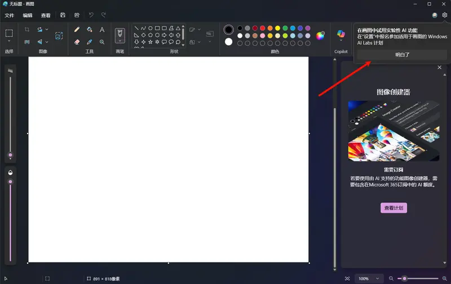
Task: Close the 图像创建器 side panel
Action: [440, 67]
